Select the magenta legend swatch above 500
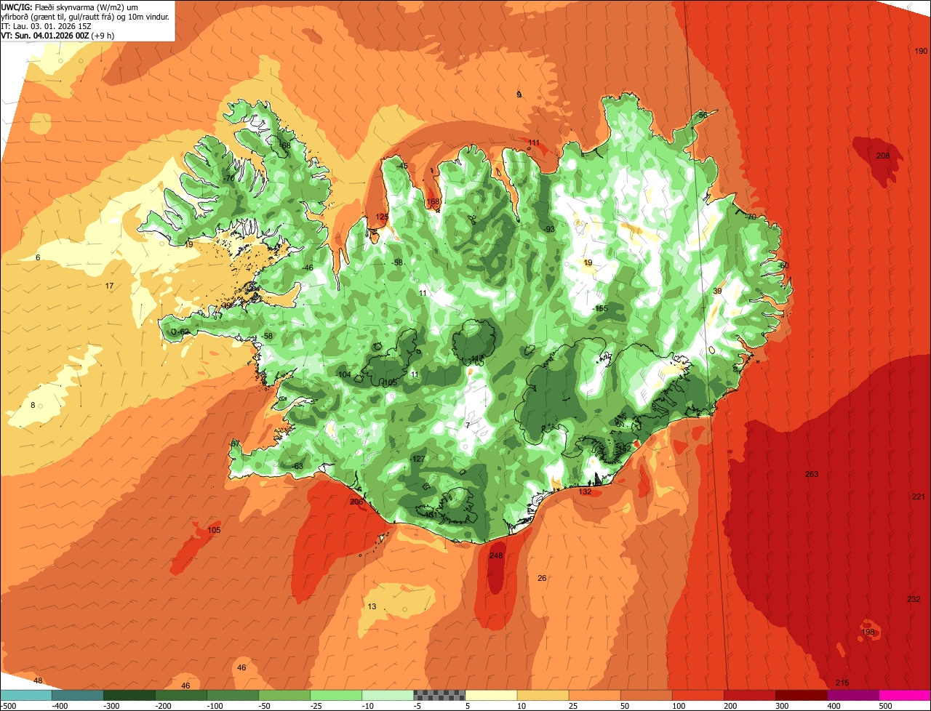 (x=905, y=695)
